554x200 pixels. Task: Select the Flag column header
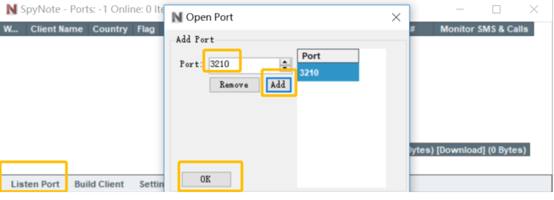point(146,29)
